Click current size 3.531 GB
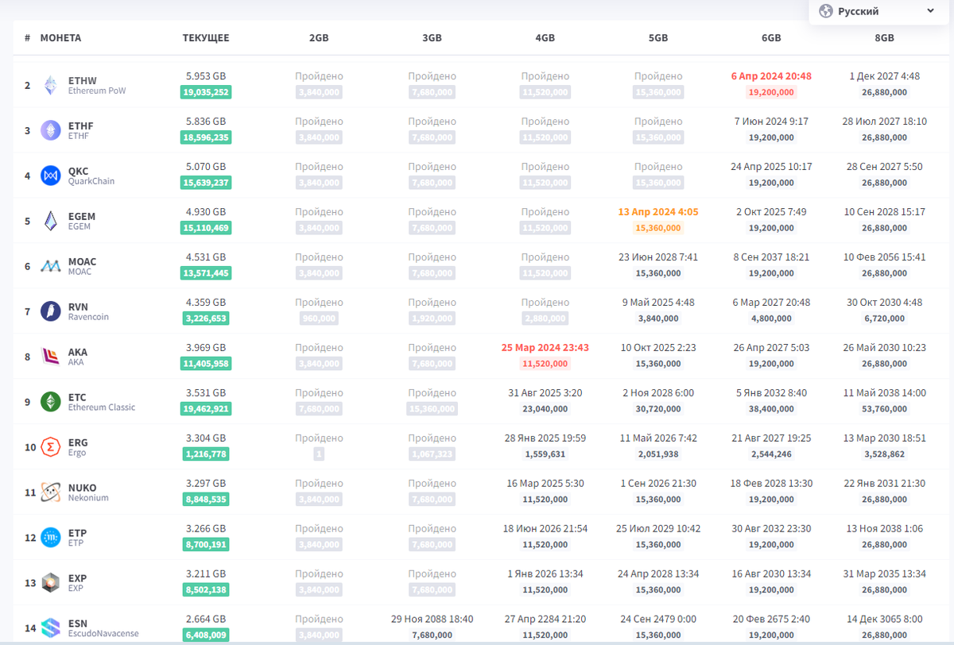The image size is (954, 645). 206,393
